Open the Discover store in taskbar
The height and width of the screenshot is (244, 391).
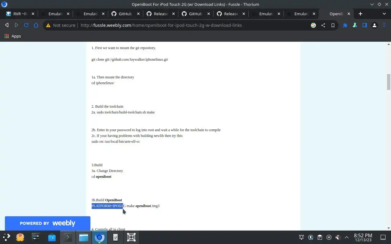click(x=52, y=237)
